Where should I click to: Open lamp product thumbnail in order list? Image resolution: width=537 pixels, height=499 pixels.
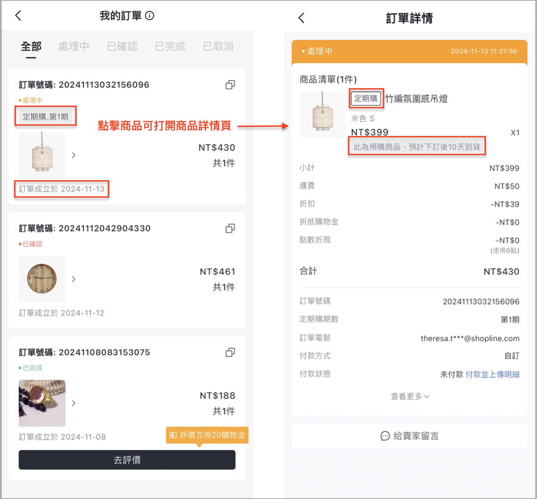point(42,155)
